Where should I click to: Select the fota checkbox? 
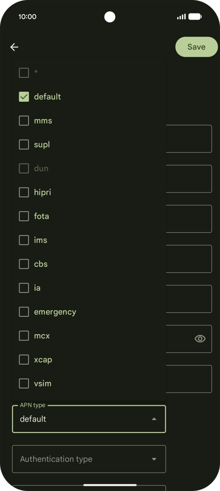point(24,216)
